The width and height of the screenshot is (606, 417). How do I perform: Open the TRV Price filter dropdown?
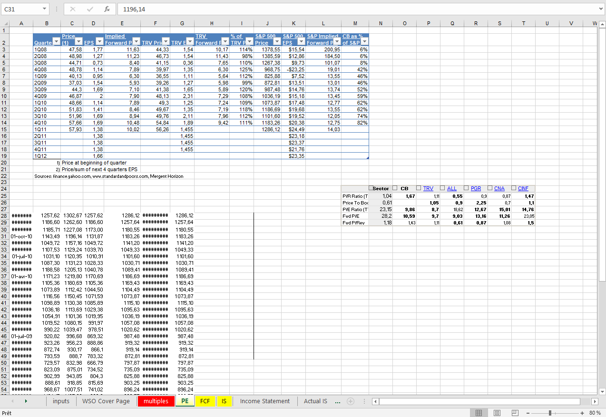[x=166, y=42]
